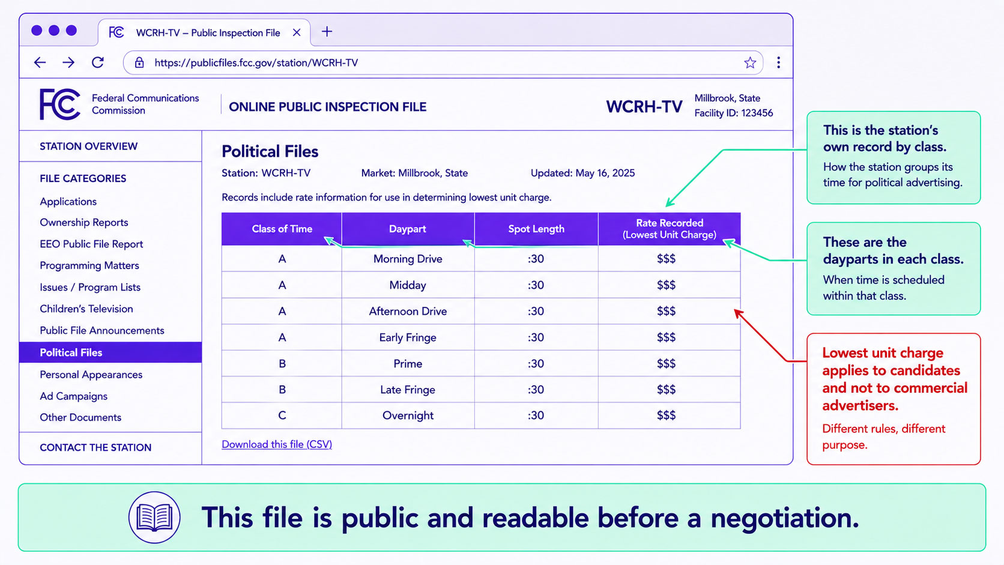The height and width of the screenshot is (565, 1004).
Task: Open Other Documents category
Action: [x=80, y=417]
